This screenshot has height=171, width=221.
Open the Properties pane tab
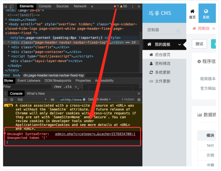(x=83, y=81)
